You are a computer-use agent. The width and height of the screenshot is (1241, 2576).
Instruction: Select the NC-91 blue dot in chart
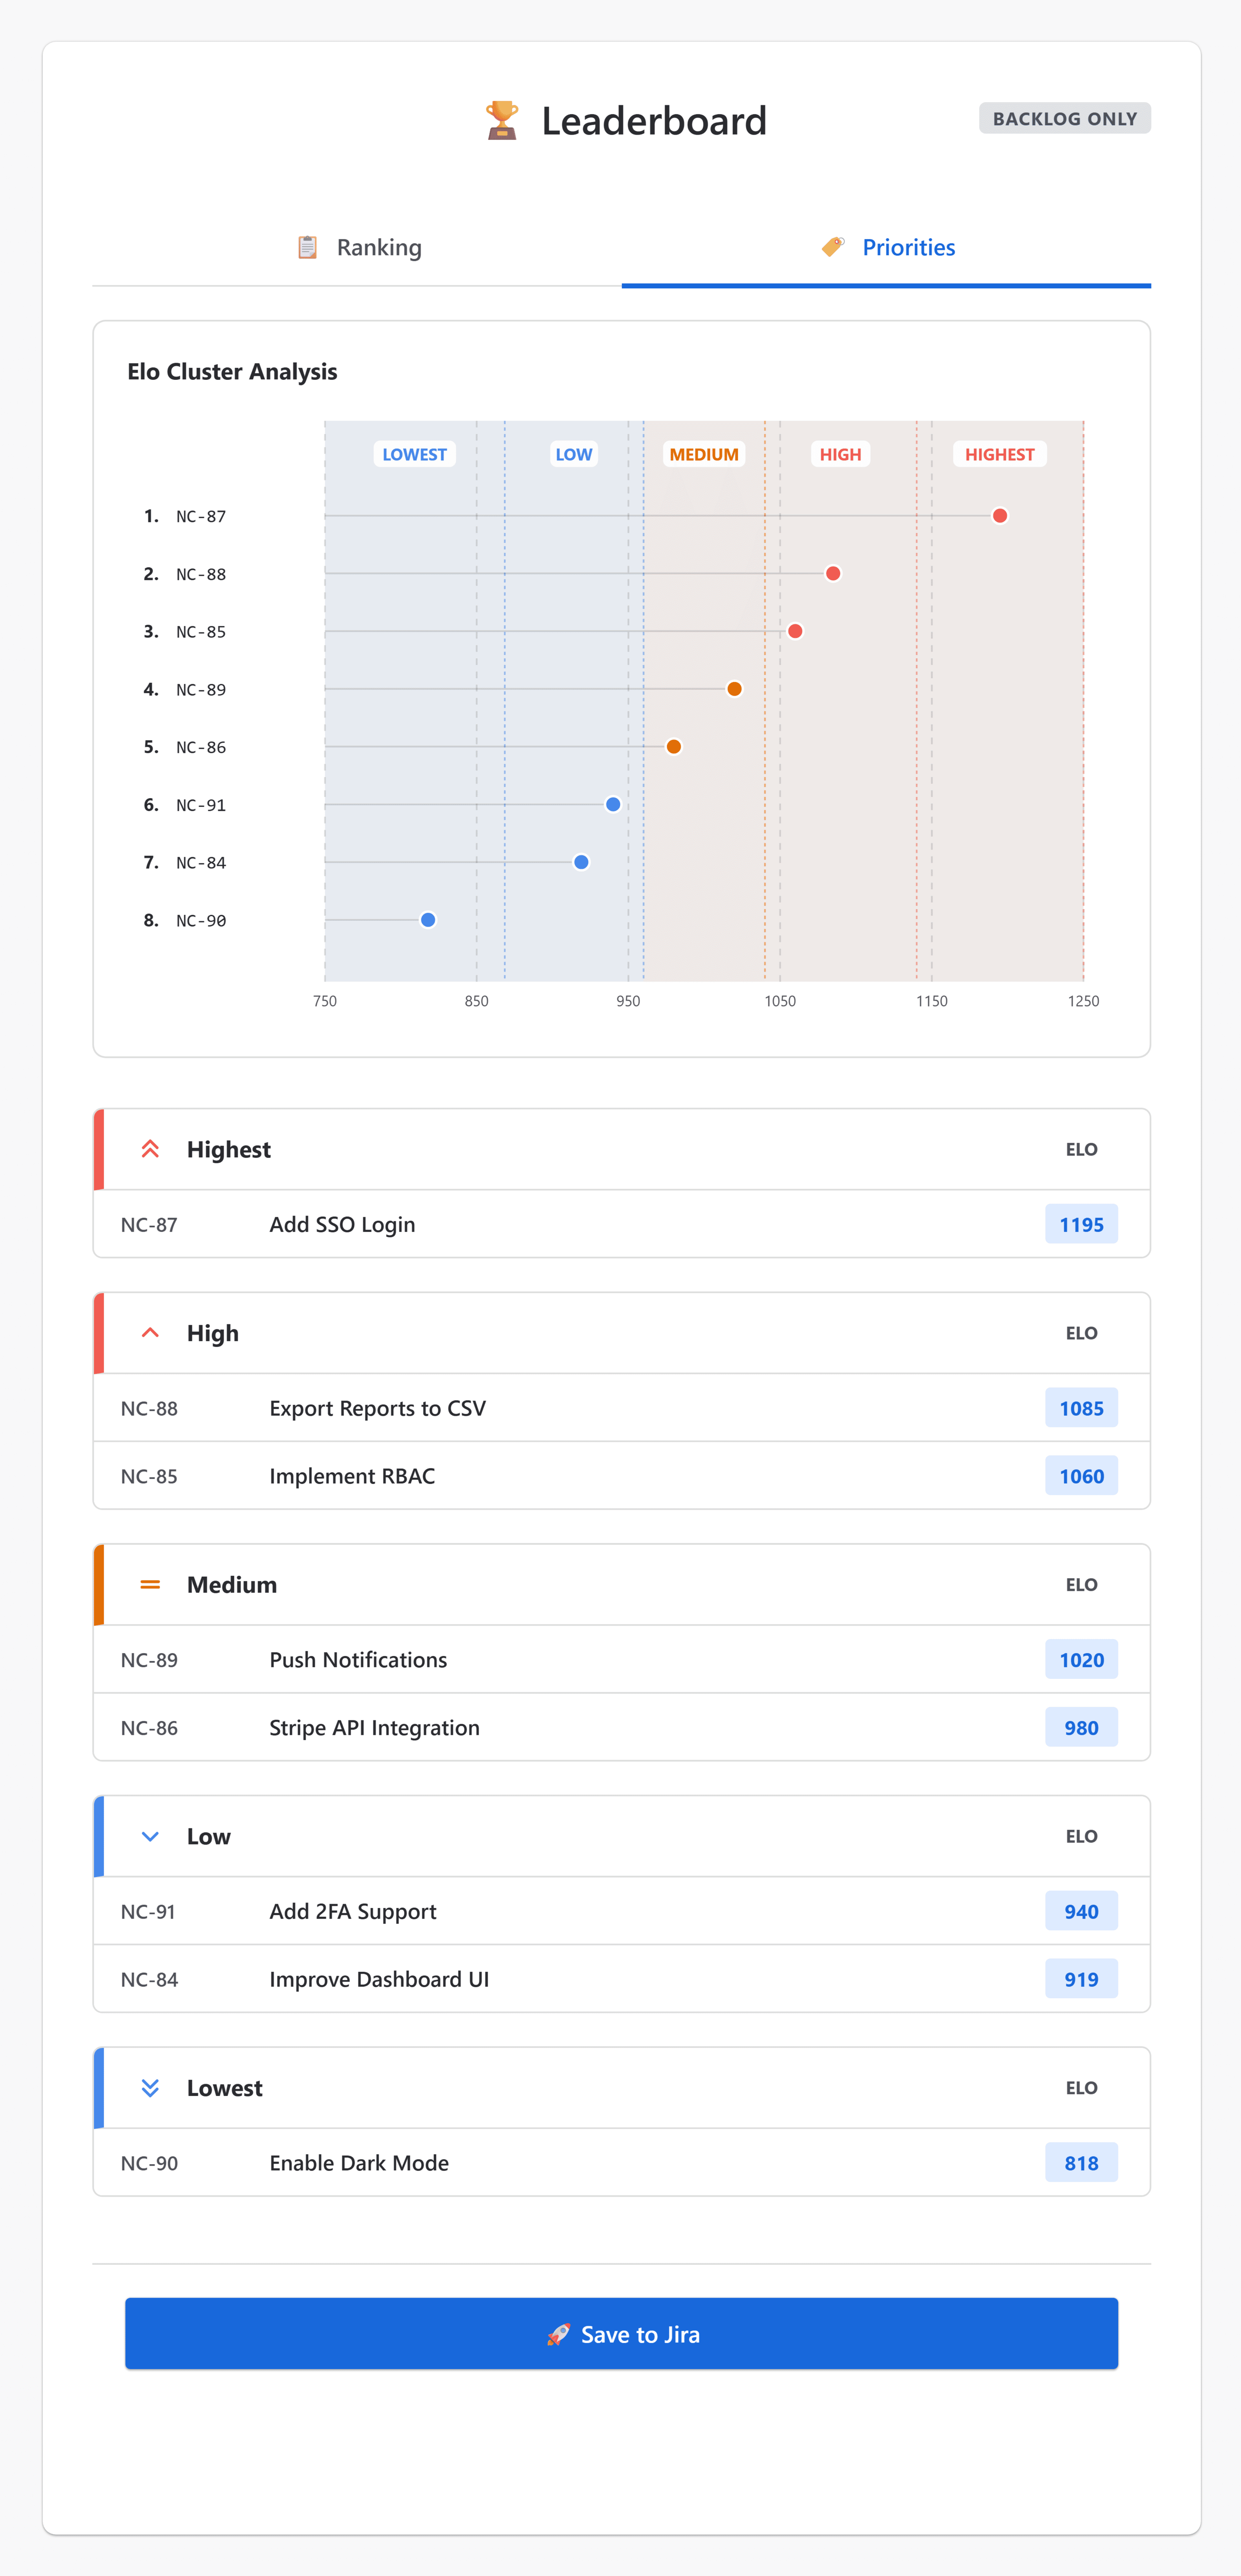[x=613, y=804]
